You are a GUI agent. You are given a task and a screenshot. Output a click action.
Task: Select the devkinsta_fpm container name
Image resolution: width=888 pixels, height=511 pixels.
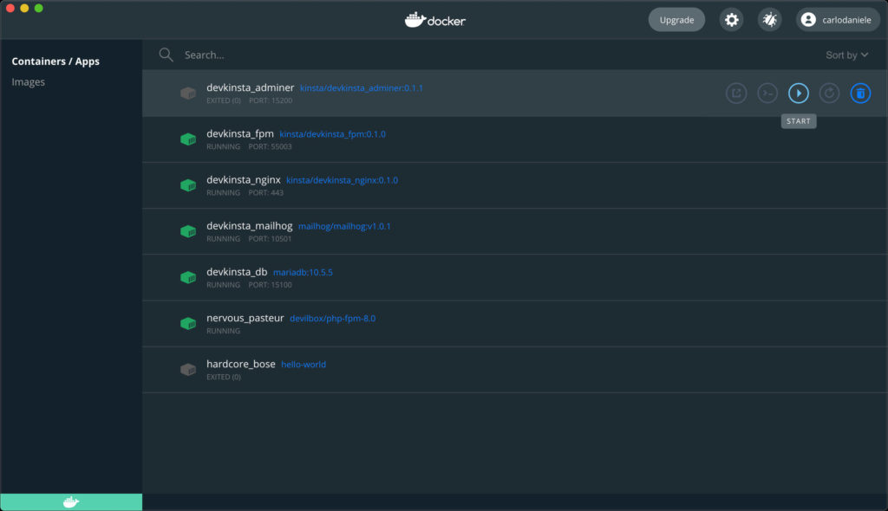[240, 133]
